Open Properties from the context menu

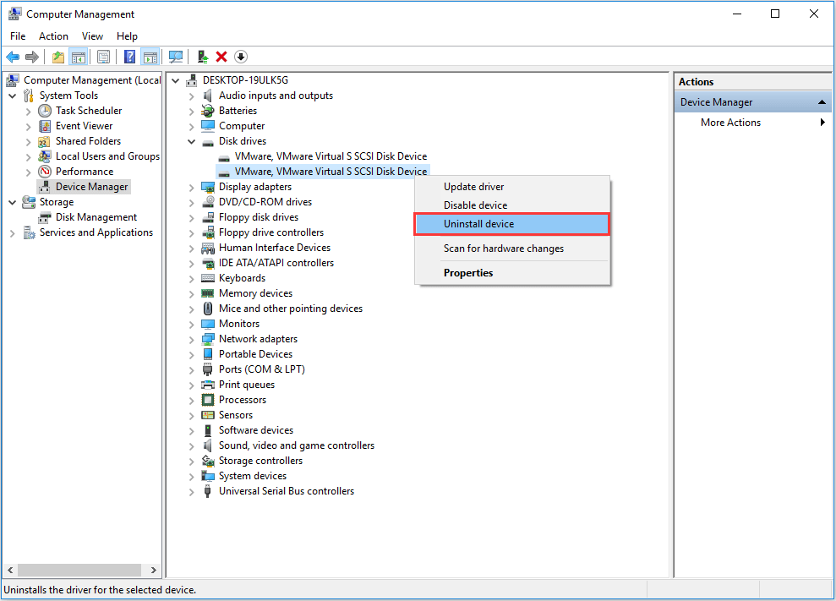(512, 273)
